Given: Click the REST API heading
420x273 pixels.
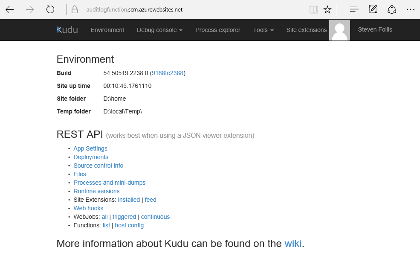Looking at the screenshot, I should tap(80, 134).
